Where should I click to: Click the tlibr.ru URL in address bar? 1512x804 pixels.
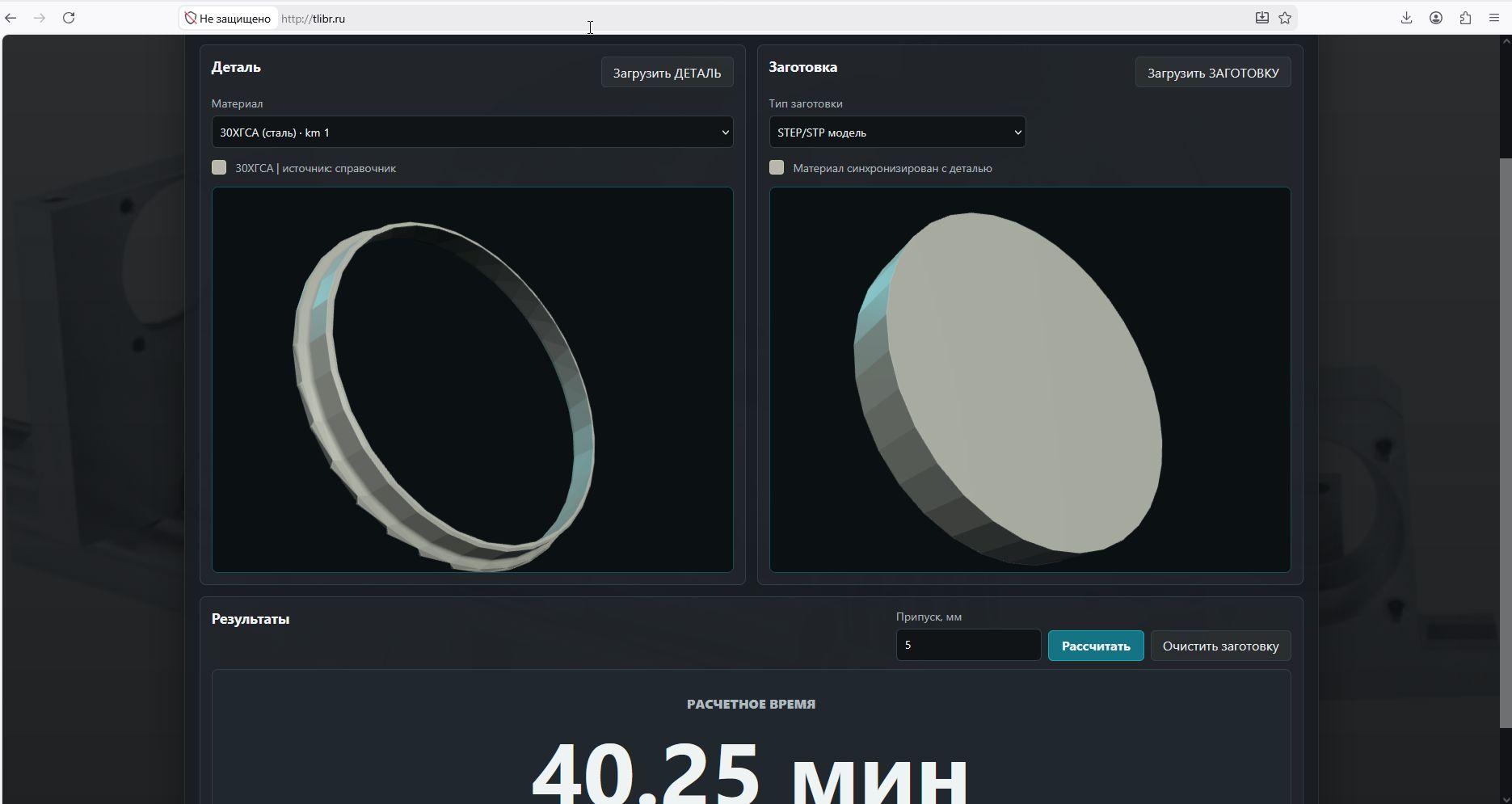[x=314, y=19]
